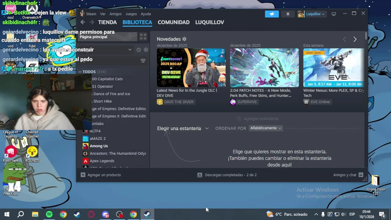This screenshot has height=220, width=391.
Task: Click the friends chat icon in Steam footer
Action: pos(361,175)
